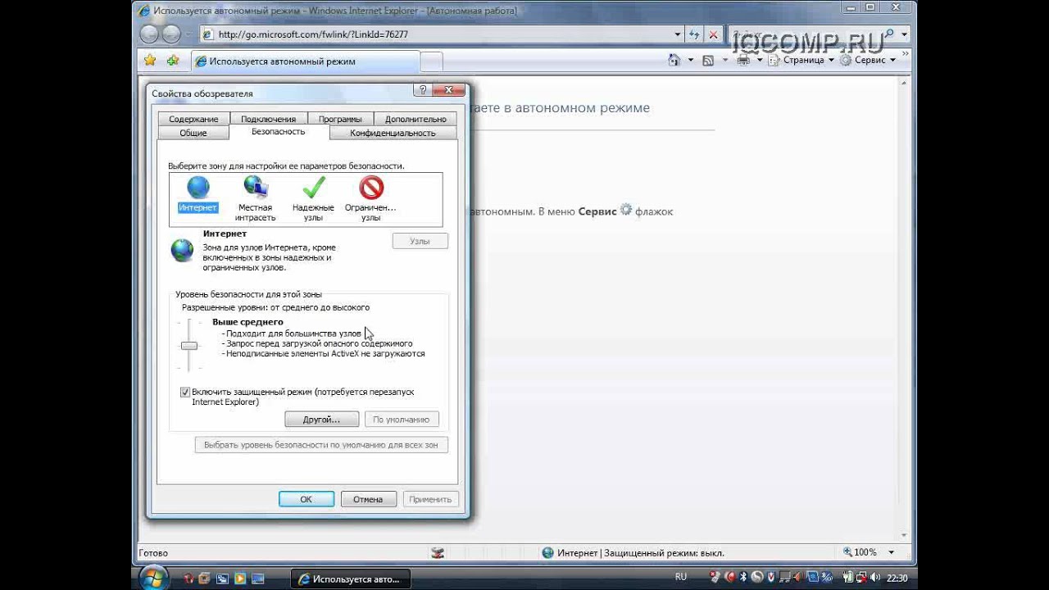Click the Применить button

pos(430,499)
